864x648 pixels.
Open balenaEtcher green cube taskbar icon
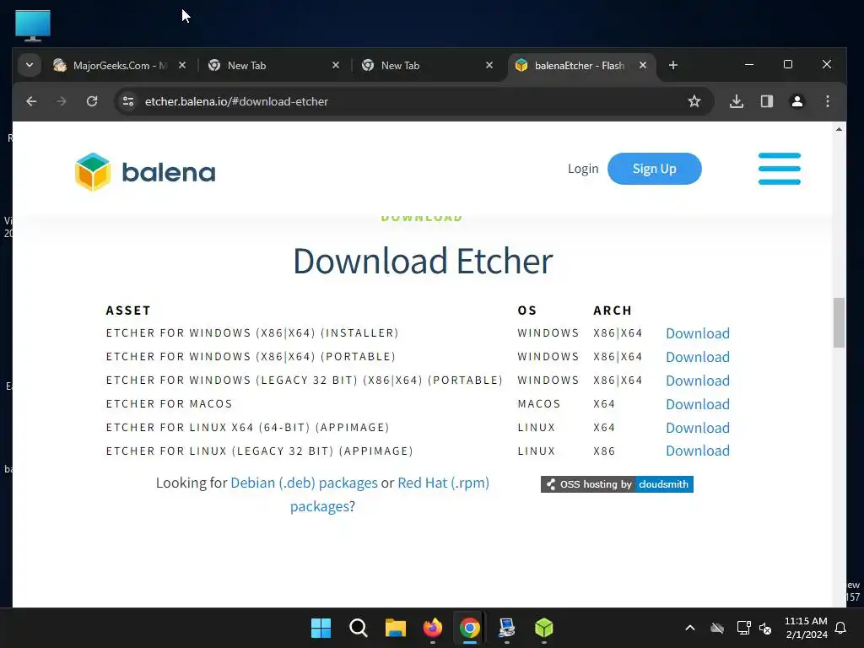click(x=544, y=628)
